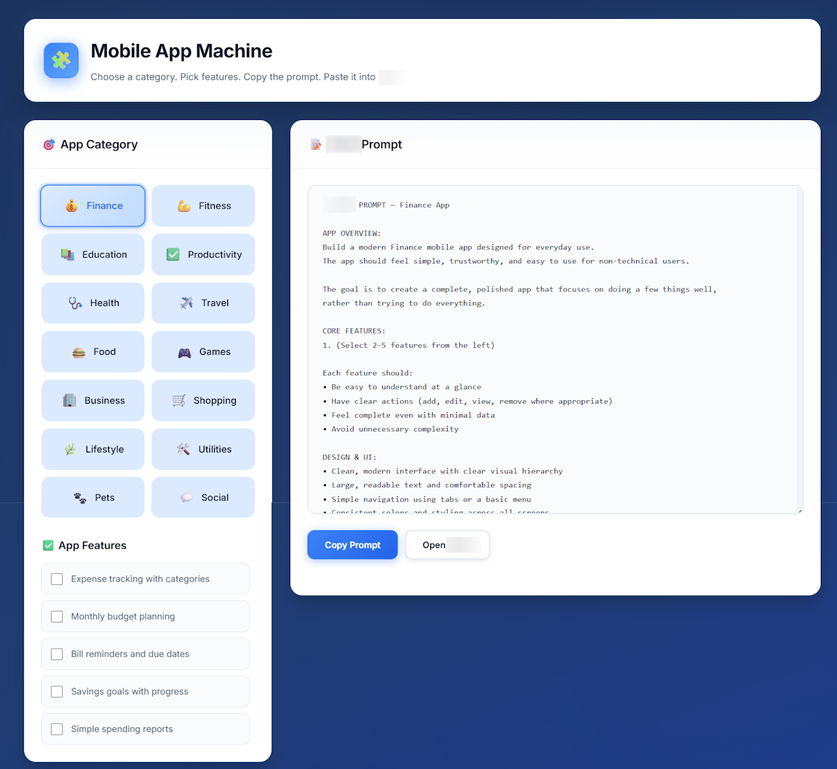The height and width of the screenshot is (769, 837).
Task: Click the office building icon on Business
Action: pyautogui.click(x=70, y=400)
